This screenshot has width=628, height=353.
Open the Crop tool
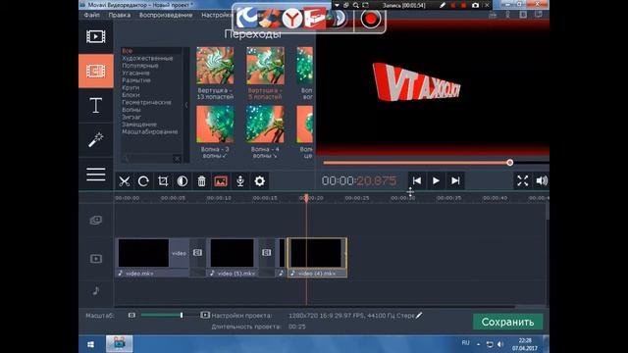(163, 181)
